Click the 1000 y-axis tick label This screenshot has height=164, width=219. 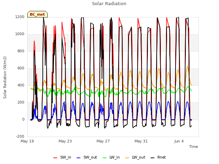[20, 34]
